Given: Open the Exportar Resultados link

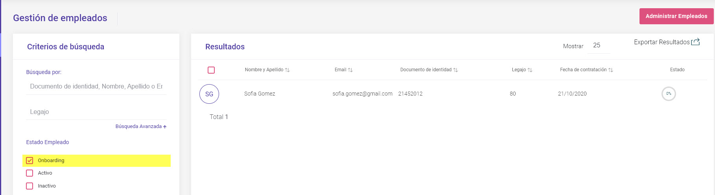Looking at the screenshot, I should 662,42.
